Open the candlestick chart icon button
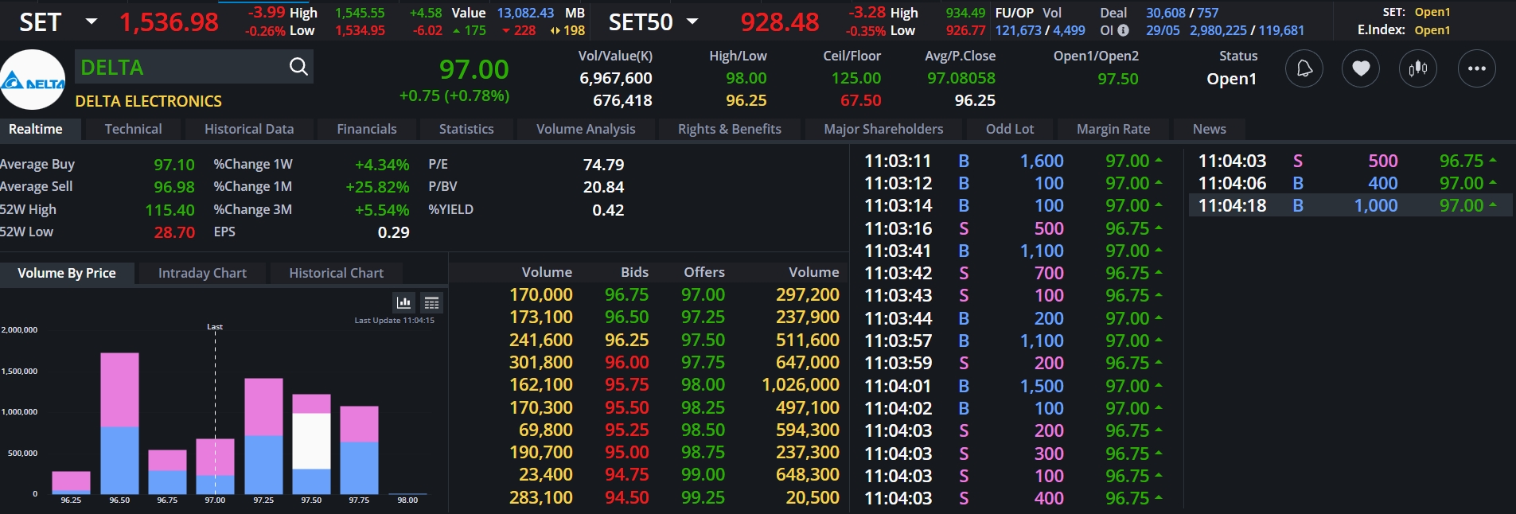Screen dimensions: 1516x514 coord(1418,69)
